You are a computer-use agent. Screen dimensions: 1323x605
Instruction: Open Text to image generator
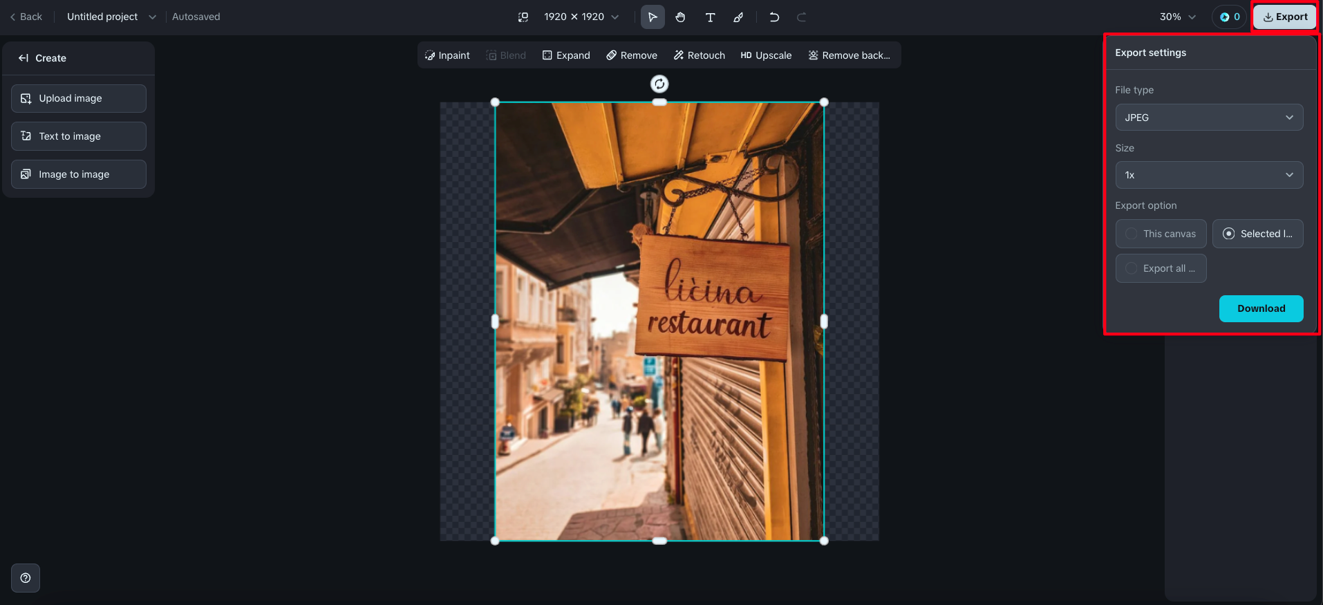click(79, 136)
